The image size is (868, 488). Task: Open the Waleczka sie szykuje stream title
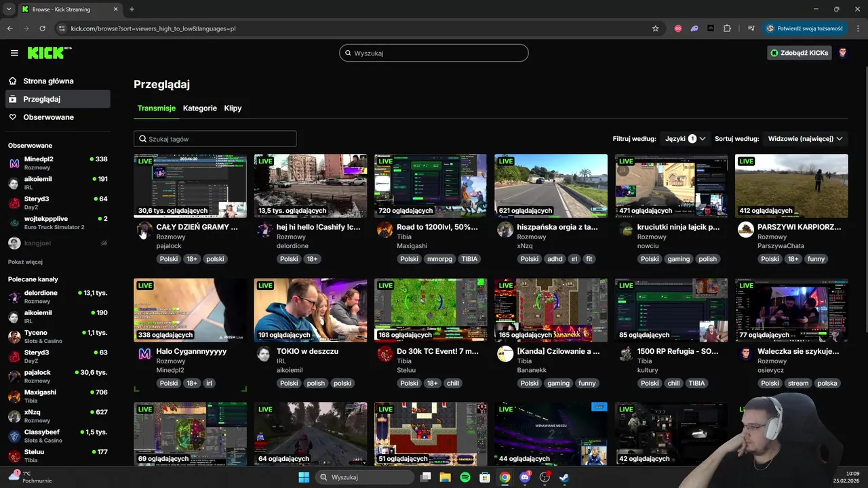(x=798, y=351)
